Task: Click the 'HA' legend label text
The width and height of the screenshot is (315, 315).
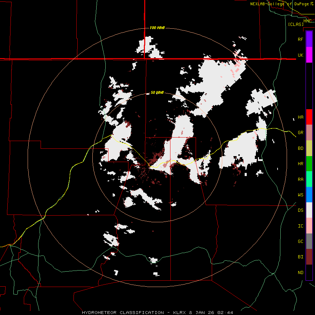Action: click(300, 117)
